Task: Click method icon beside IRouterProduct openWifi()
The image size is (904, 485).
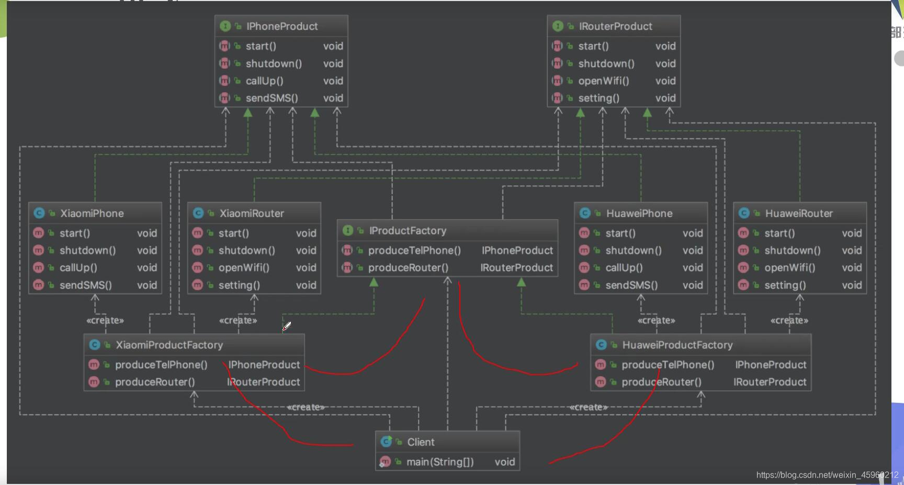Action: pos(557,81)
